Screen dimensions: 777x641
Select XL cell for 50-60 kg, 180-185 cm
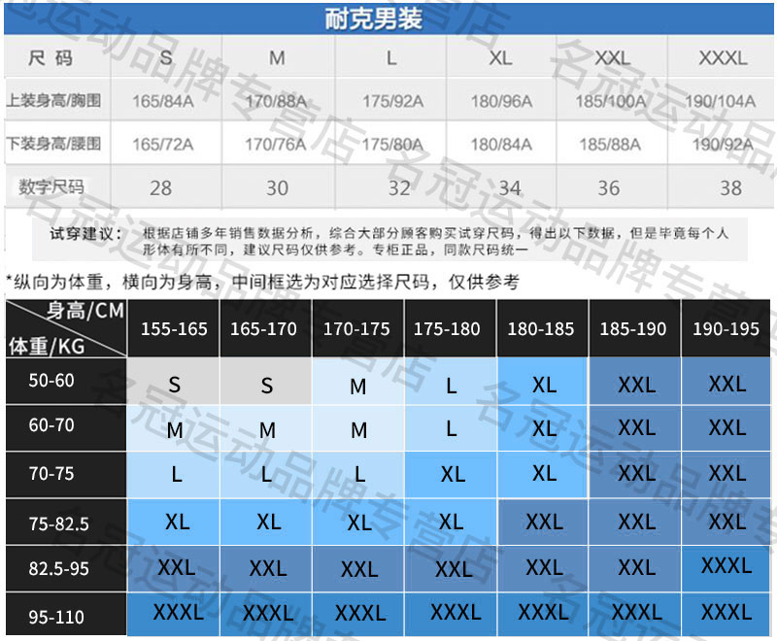coord(543,382)
